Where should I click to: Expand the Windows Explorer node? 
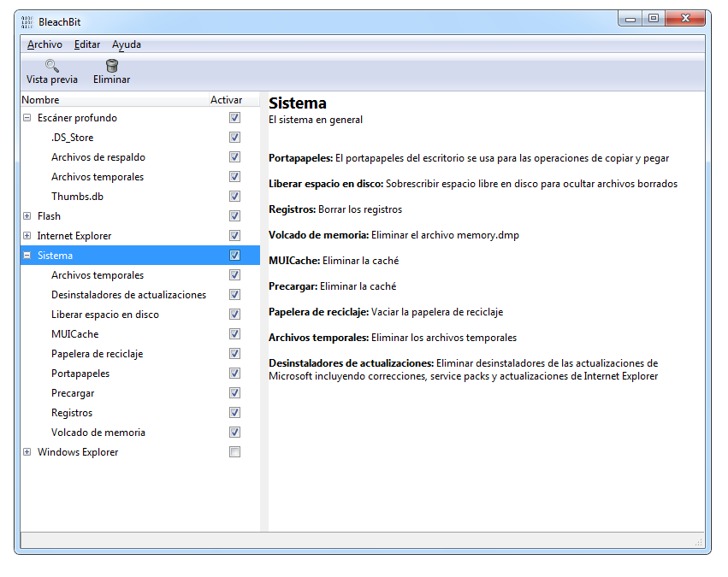pos(27,451)
